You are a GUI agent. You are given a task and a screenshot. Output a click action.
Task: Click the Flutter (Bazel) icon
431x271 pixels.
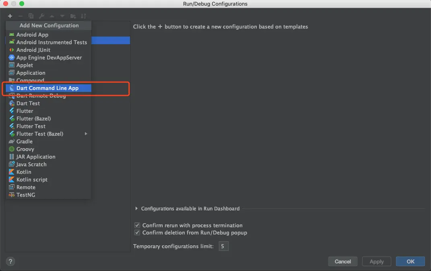[12, 119]
